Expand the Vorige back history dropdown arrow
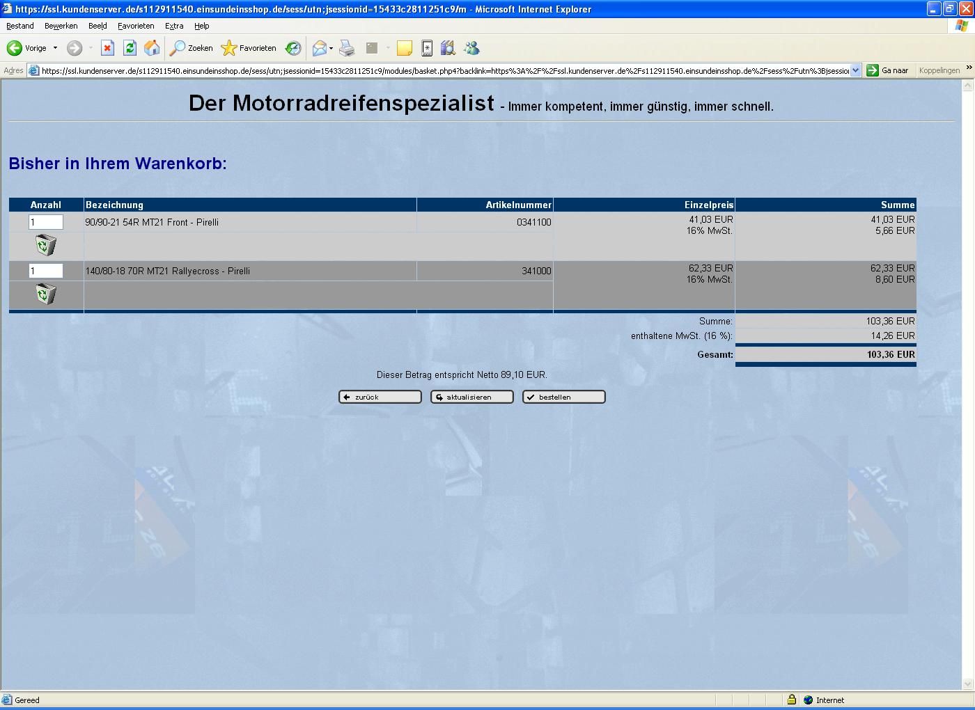The image size is (975, 710). (55, 48)
